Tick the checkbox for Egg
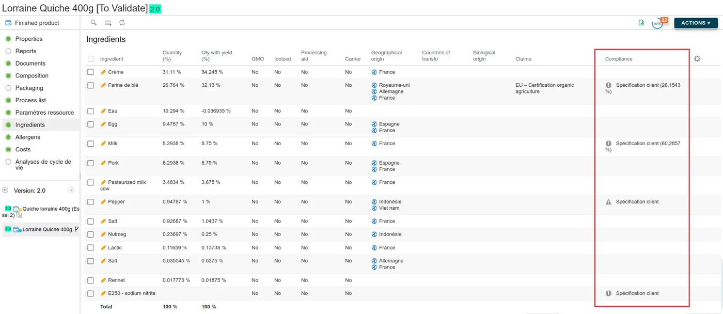Image resolution: width=723 pixels, height=314 pixels. coord(90,124)
